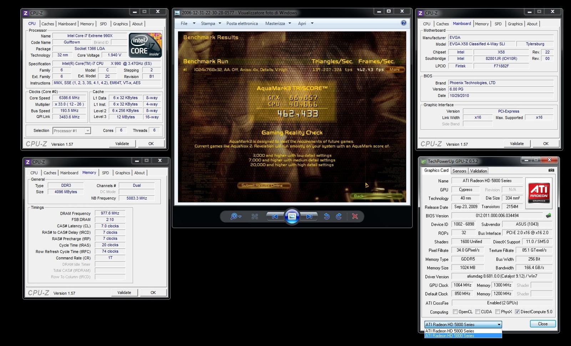571x346 pixels.
Task: Click OK in CPU-Z processor window
Action: (x=151, y=144)
